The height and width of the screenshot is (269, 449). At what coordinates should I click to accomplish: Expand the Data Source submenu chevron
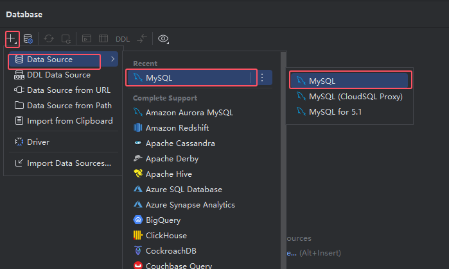coord(113,59)
